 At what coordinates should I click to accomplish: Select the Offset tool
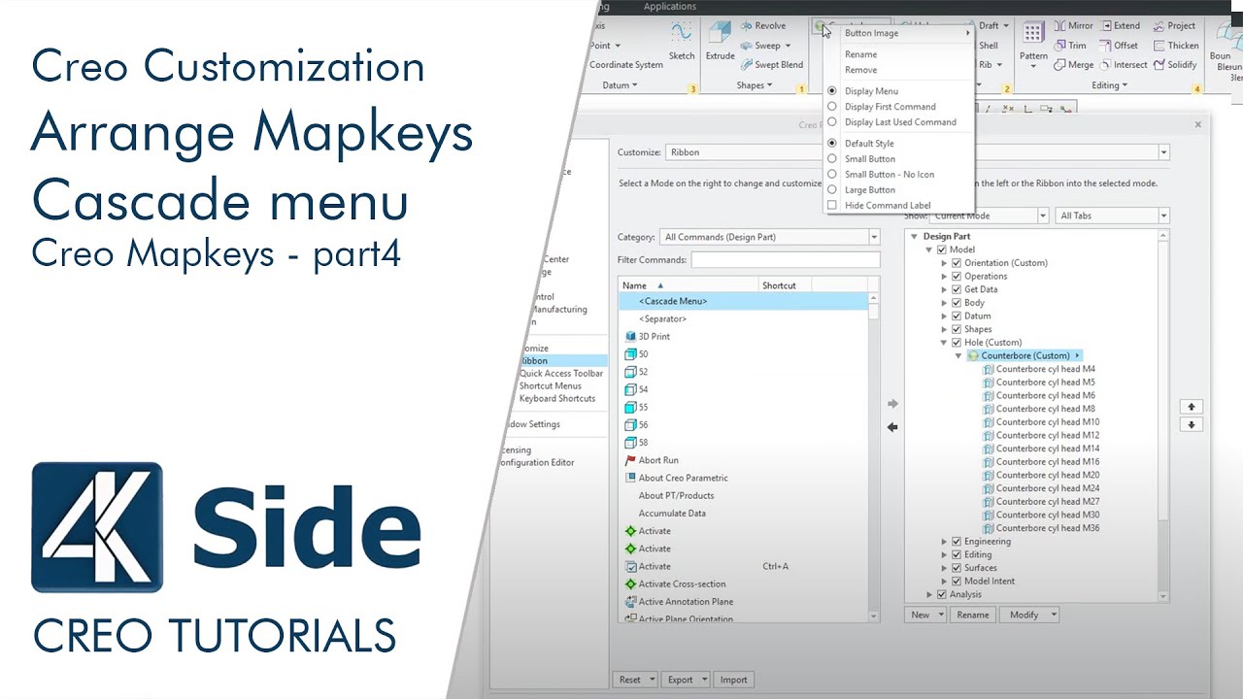[1119, 46]
